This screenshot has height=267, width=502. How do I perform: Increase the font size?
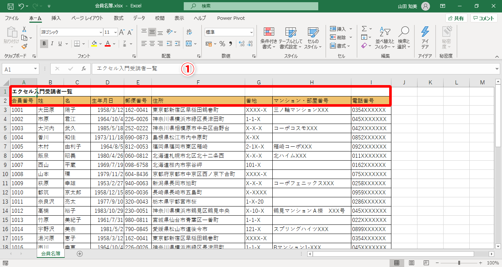click(122, 32)
